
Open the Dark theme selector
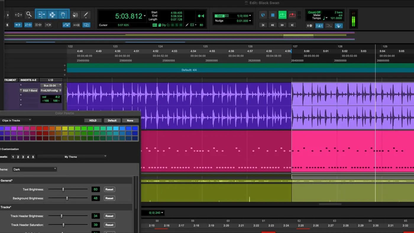click(x=34, y=169)
